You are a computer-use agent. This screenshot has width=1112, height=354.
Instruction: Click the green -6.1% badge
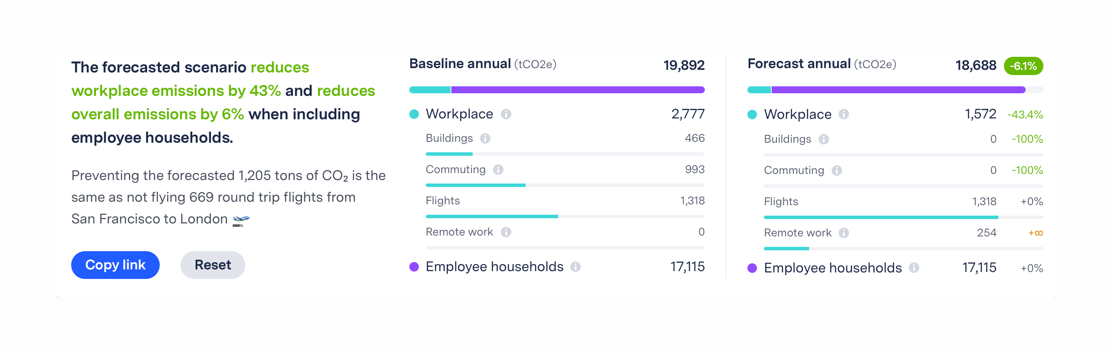click(x=1023, y=66)
